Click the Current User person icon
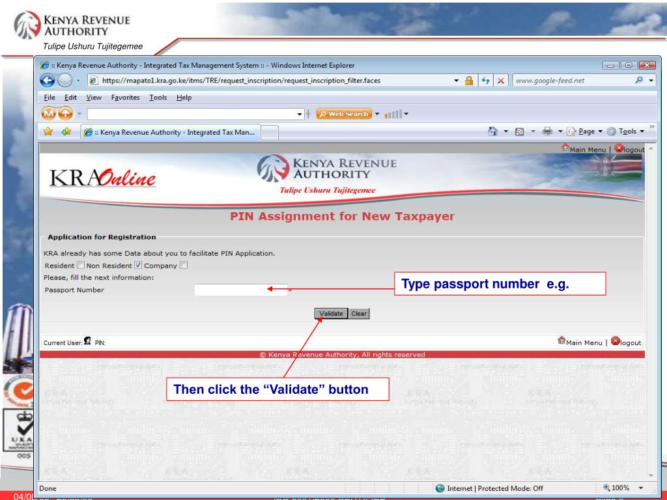This screenshot has width=667, height=500. (88, 341)
